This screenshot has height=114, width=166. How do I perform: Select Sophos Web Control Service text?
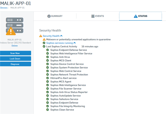(66, 71)
